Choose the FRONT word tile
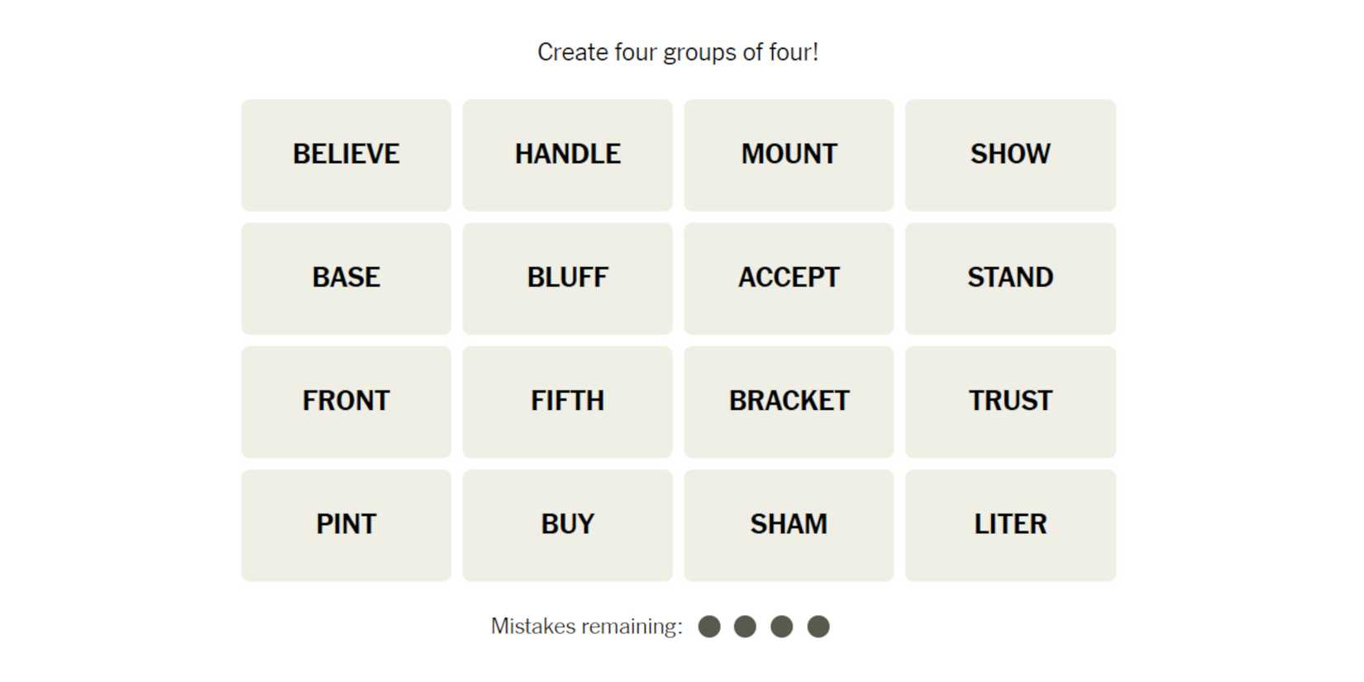 [346, 401]
